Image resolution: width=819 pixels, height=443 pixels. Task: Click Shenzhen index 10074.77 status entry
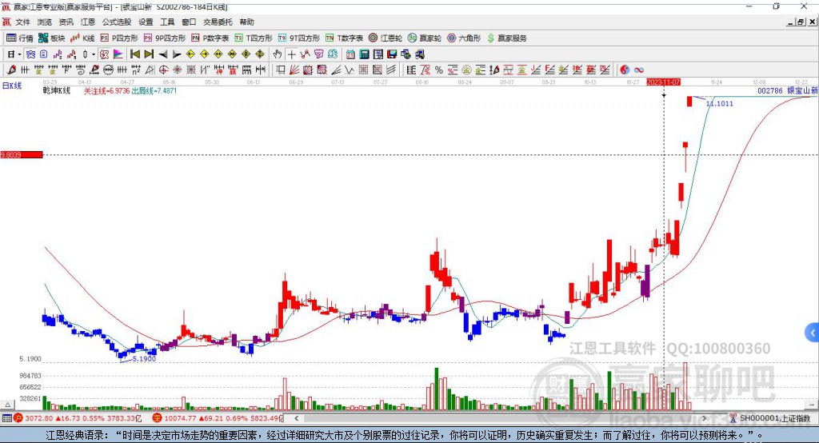click(x=218, y=418)
